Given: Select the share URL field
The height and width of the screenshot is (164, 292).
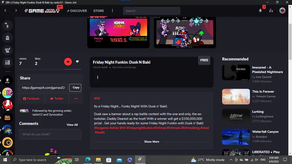Looking at the screenshot, I should tap(43, 88).
